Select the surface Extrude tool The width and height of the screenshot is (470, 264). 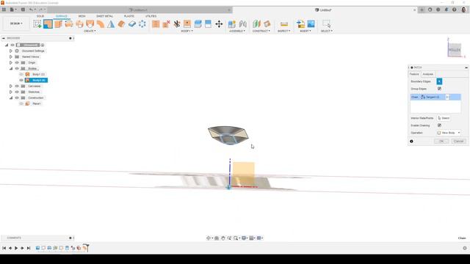(x=59, y=24)
